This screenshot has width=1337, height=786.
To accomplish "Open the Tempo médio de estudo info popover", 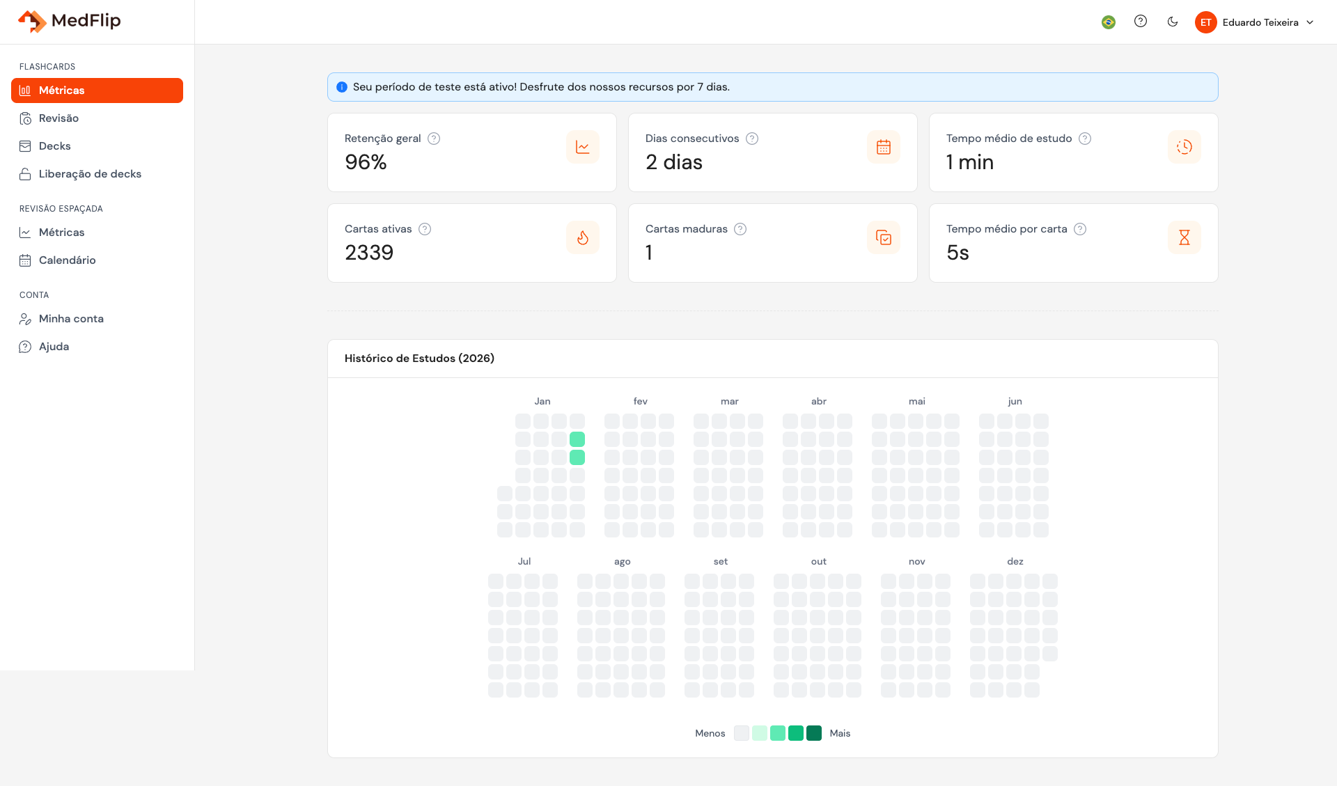I will [x=1085, y=139].
